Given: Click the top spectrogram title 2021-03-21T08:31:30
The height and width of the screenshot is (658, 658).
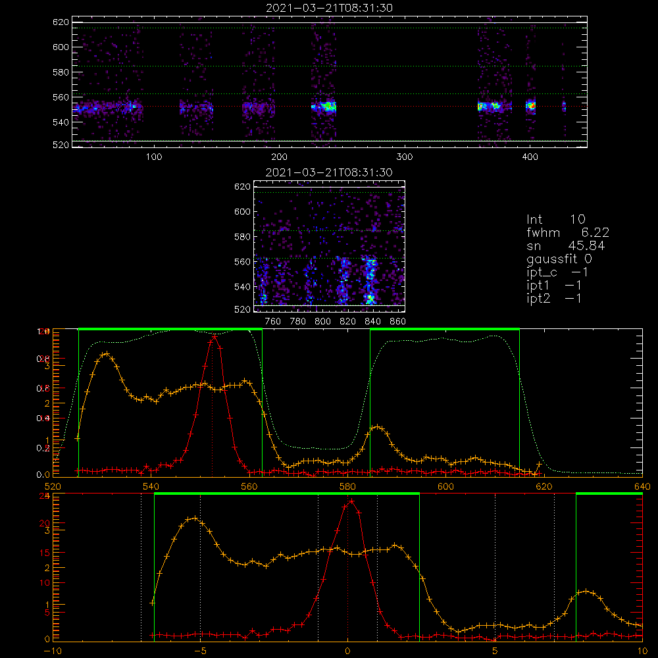Looking at the screenshot, I should click(329, 8).
